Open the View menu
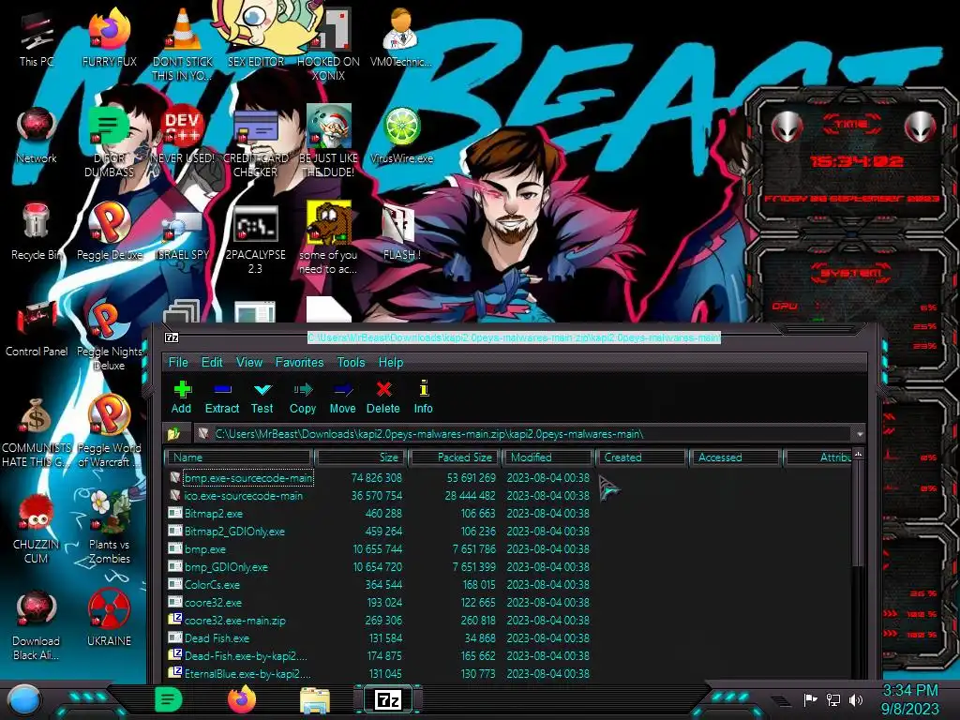Viewport: 960px width, 720px height. (x=249, y=363)
